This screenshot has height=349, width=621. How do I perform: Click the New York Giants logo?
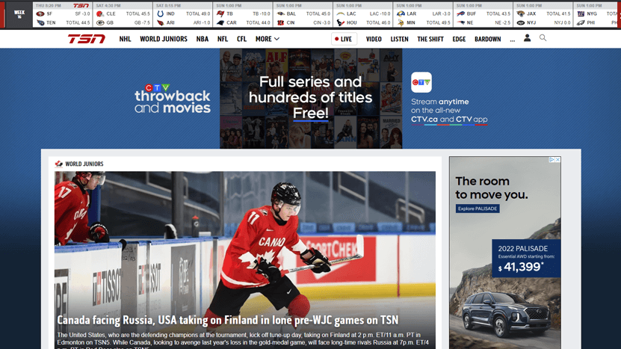point(581,14)
